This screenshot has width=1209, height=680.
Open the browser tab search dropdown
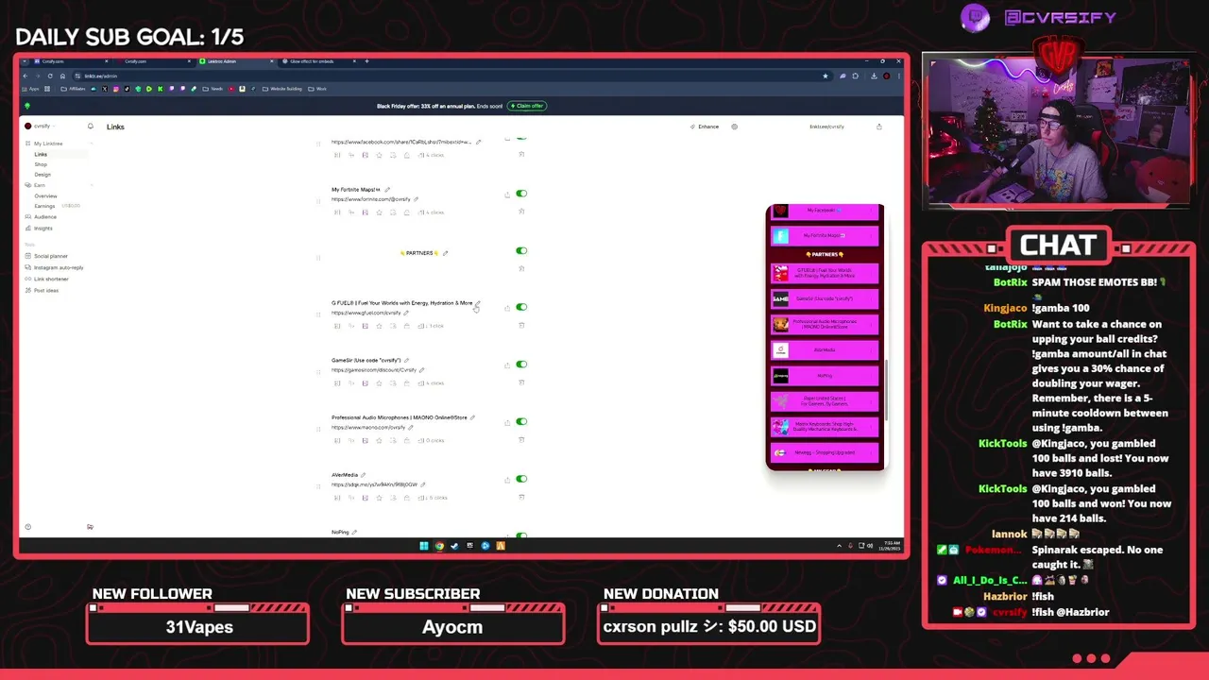click(x=26, y=61)
